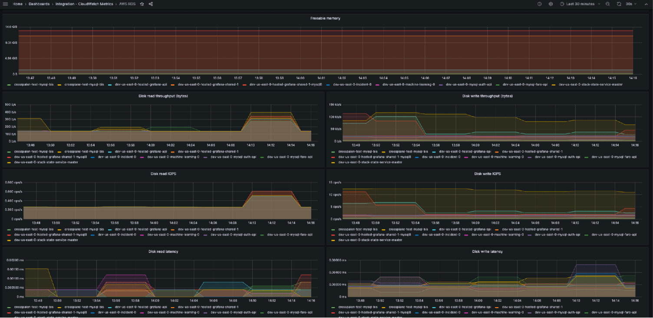Open dashboard settings gear icon
The height and width of the screenshot is (318, 653).
tap(550, 4)
